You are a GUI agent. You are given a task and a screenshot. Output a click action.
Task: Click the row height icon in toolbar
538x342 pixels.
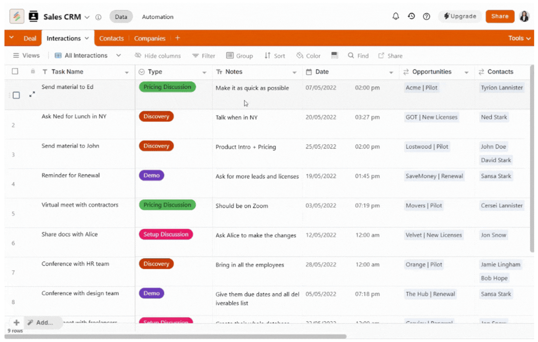coord(335,55)
